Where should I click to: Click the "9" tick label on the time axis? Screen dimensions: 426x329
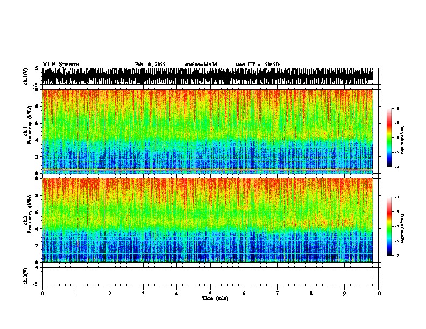(344, 294)
